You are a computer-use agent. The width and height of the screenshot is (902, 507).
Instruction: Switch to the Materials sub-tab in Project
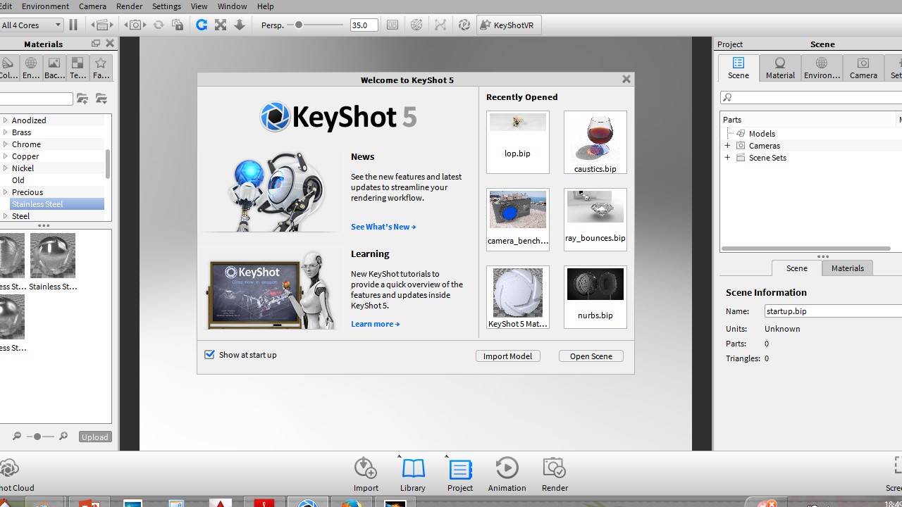click(847, 268)
